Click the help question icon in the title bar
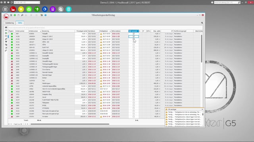The width and height of the screenshot is (254, 142). tap(212, 2)
